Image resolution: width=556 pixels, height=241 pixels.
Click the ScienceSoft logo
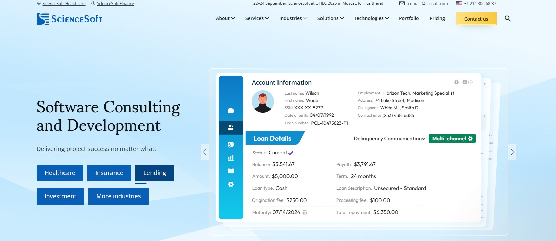(x=70, y=19)
